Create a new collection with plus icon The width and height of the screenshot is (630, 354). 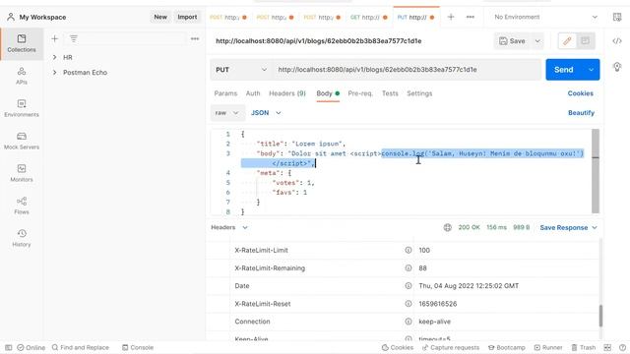pos(55,39)
